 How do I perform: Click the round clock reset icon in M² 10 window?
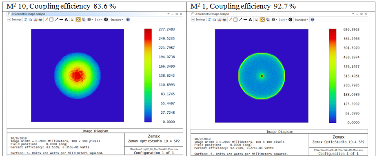[106, 20]
